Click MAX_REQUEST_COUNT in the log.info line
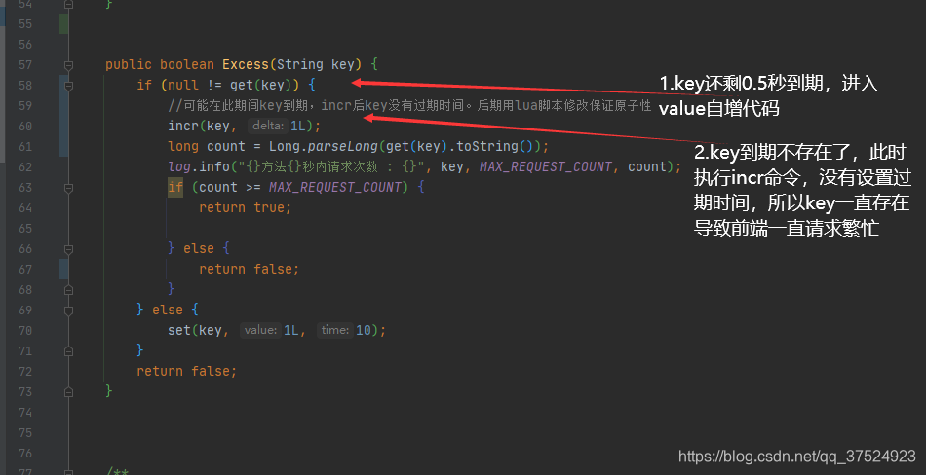926x475 pixels. click(x=546, y=166)
